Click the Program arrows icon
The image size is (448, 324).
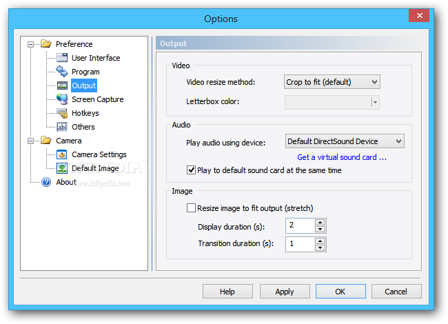pos(62,72)
